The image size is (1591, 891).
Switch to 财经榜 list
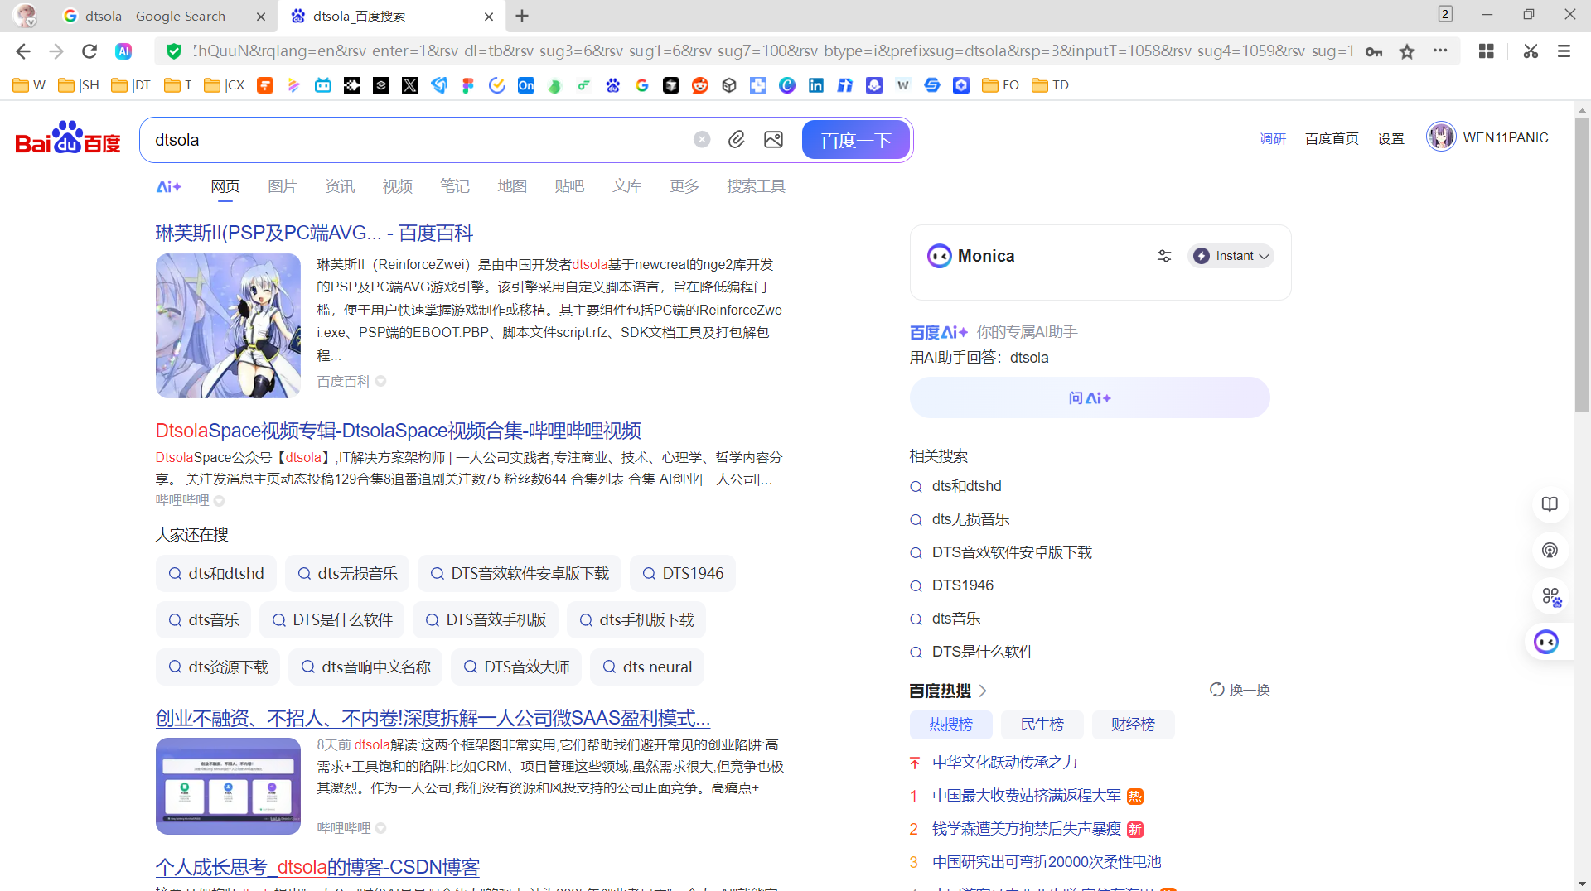[1133, 725]
